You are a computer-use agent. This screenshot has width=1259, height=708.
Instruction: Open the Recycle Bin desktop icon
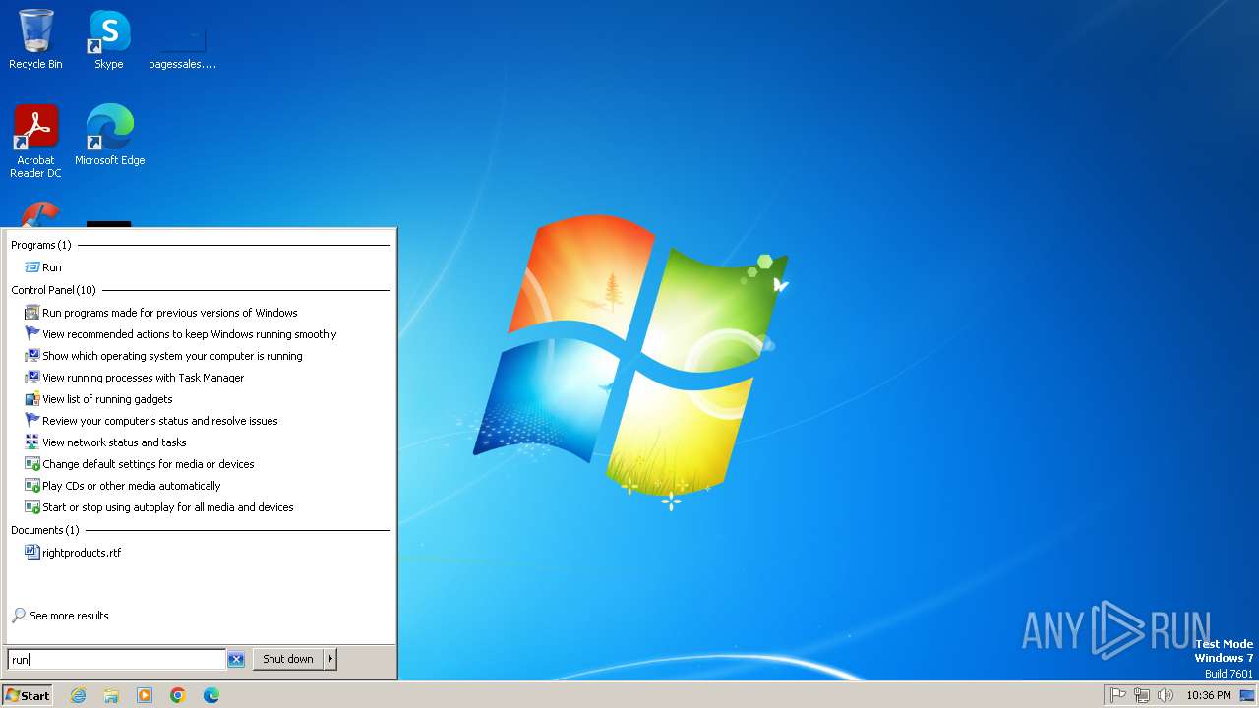(x=35, y=39)
